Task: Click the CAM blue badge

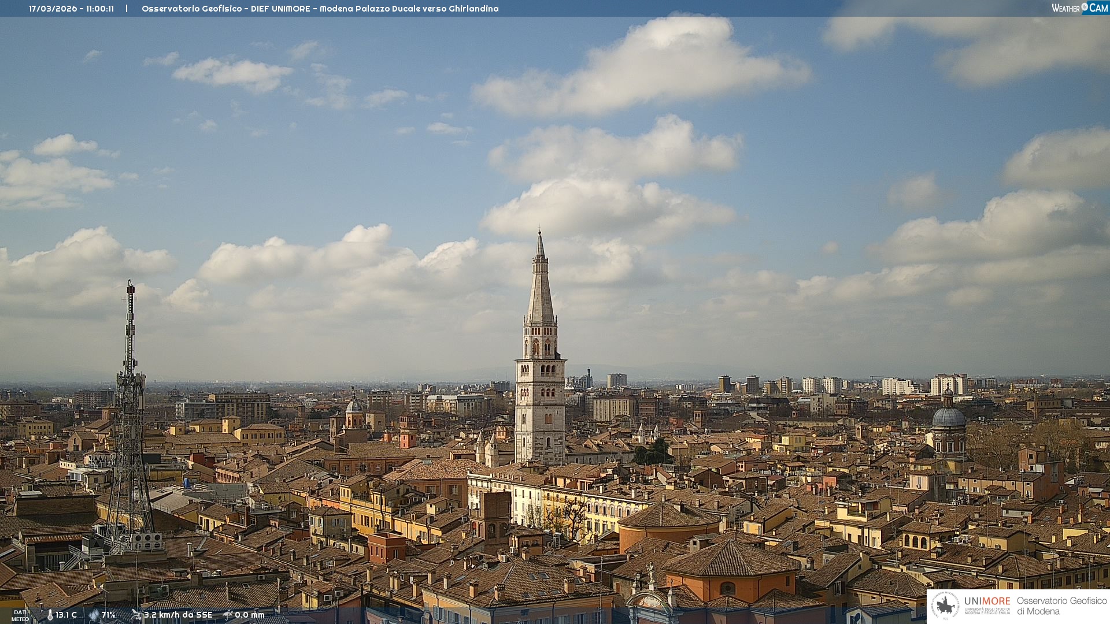Action: pyautogui.click(x=1098, y=8)
